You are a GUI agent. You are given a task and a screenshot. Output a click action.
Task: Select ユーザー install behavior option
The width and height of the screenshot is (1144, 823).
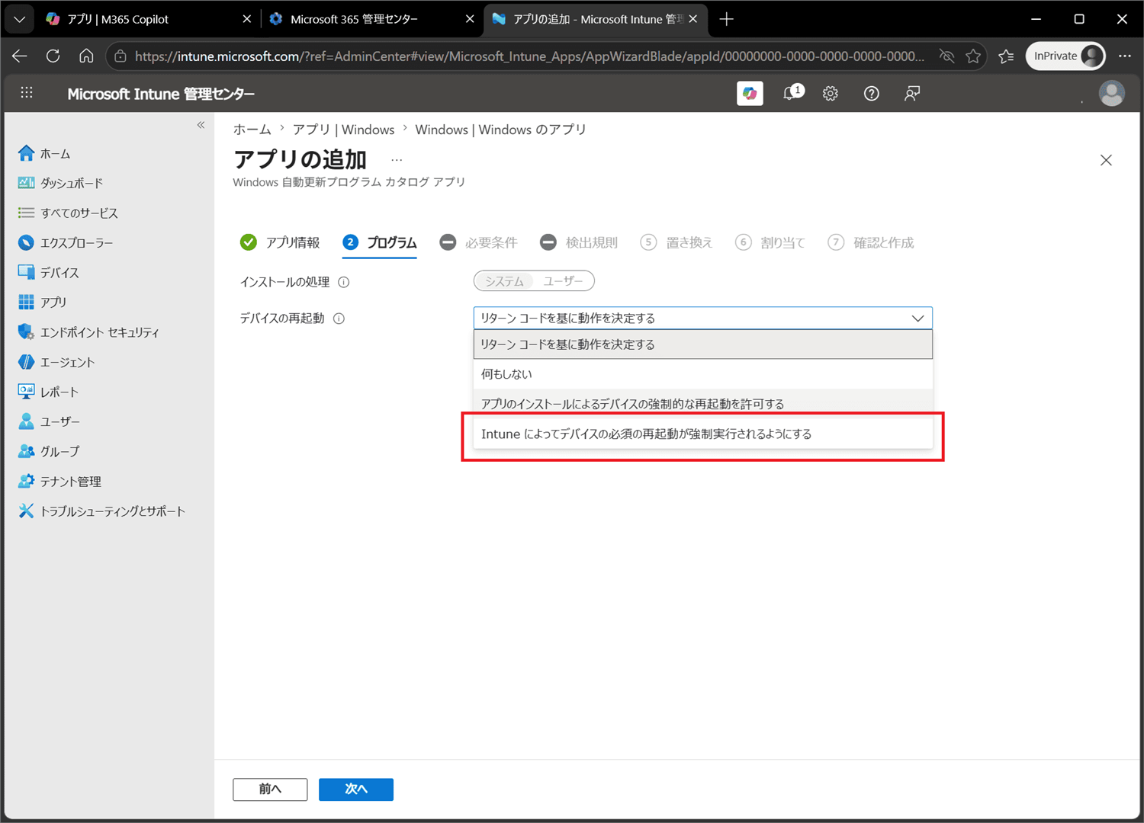pos(563,281)
